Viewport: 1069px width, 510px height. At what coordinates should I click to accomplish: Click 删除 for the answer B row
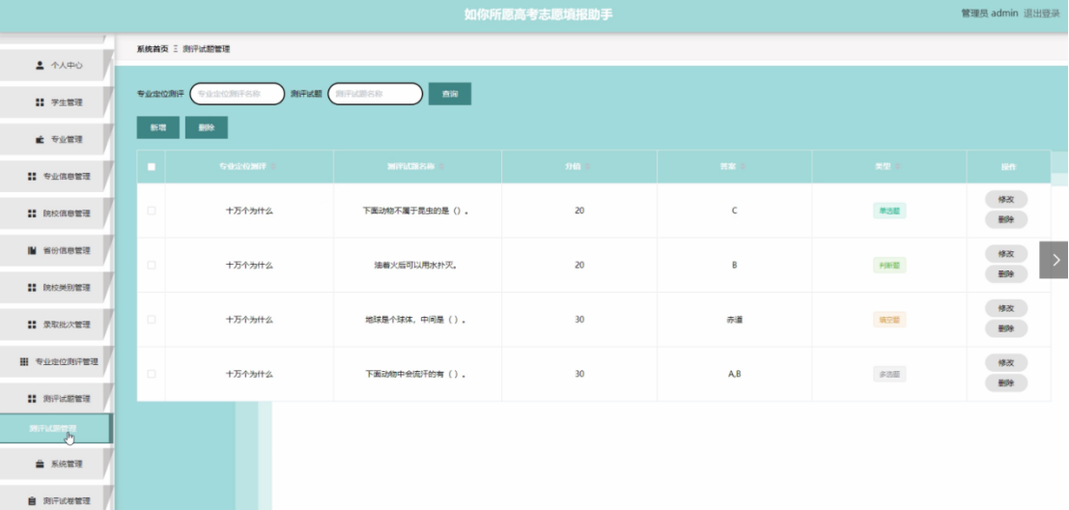(1006, 274)
